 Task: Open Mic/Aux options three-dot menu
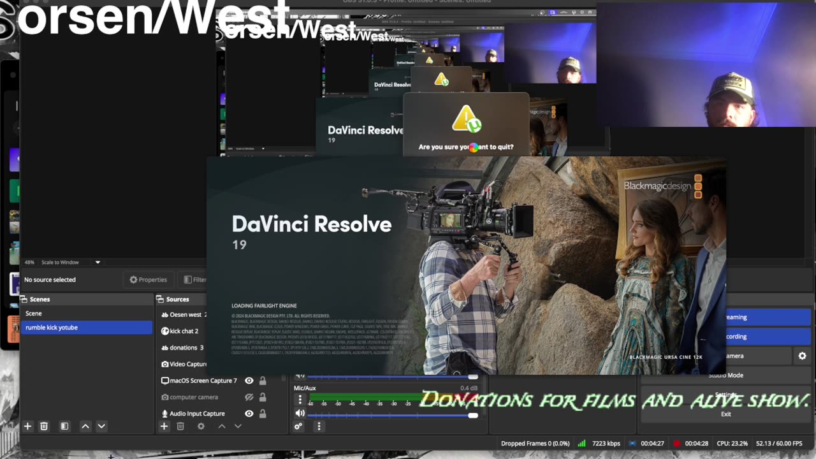300,400
